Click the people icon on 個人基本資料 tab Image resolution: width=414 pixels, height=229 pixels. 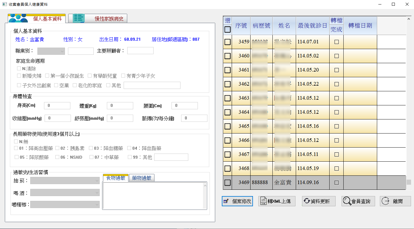coord(18,18)
